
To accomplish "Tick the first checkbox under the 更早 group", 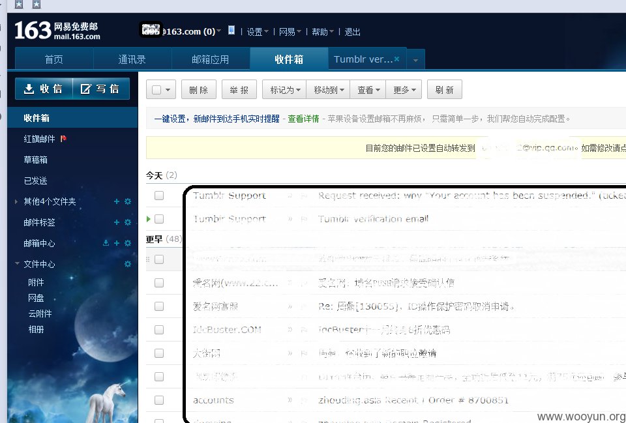I will tap(159, 259).
